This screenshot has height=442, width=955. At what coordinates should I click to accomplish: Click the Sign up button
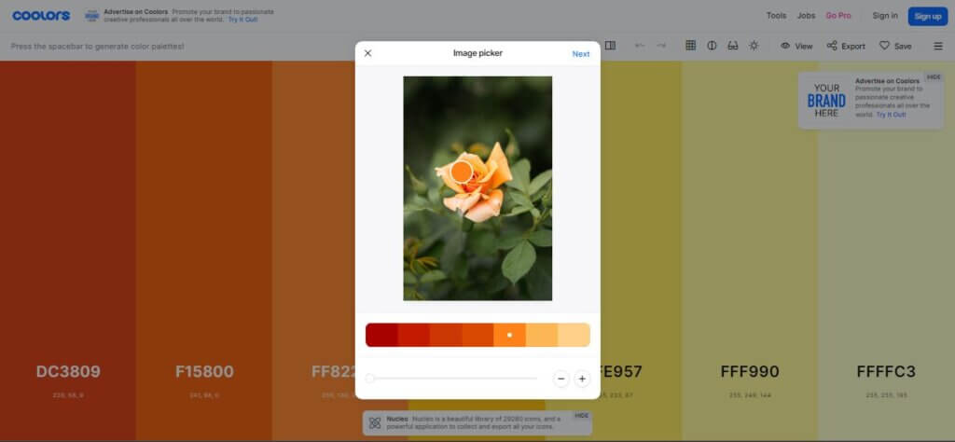(x=927, y=16)
